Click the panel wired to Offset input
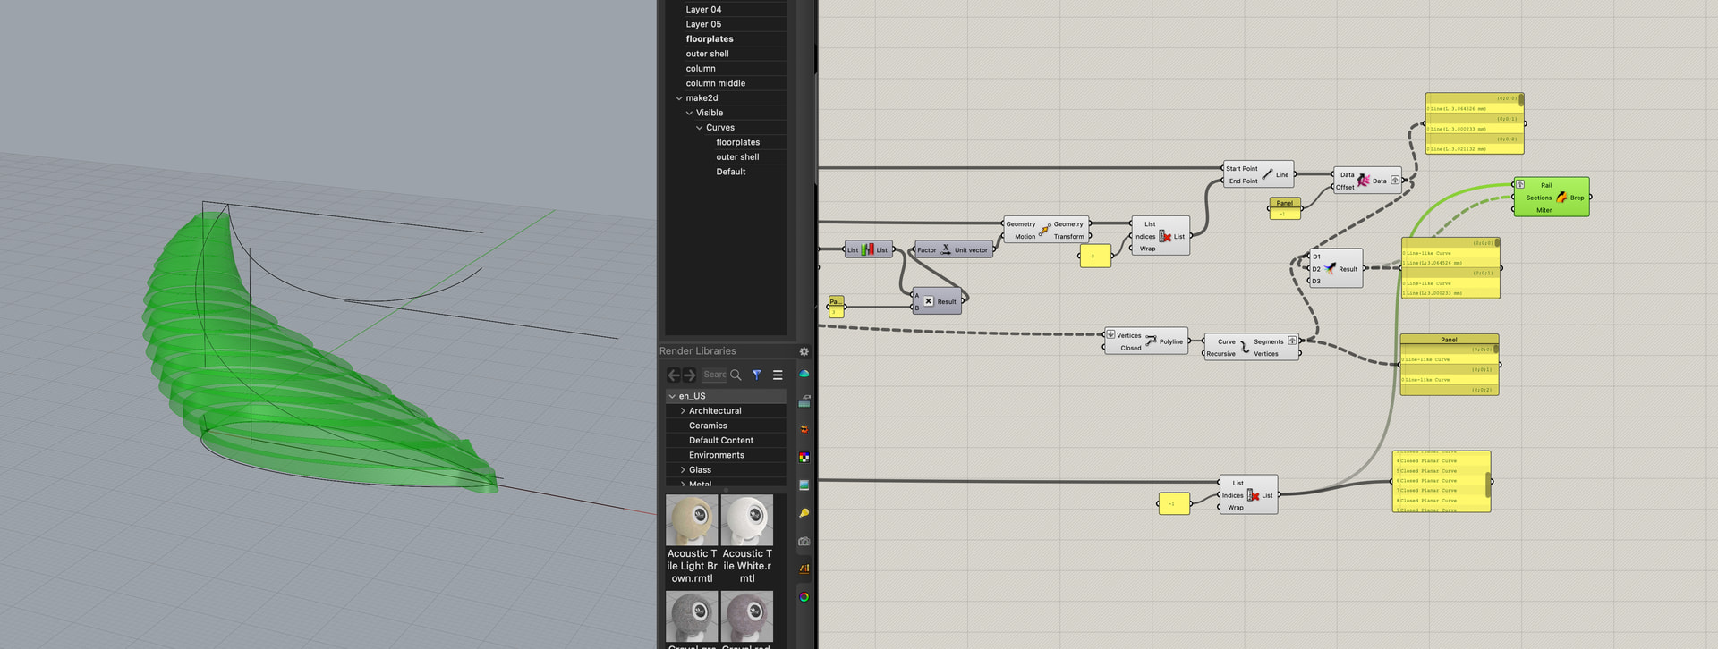The width and height of the screenshot is (1718, 649). (x=1285, y=208)
